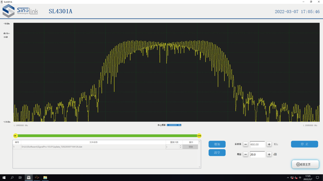Open Windows taskbar search
This screenshot has width=323, height=181.
pos(12,177)
